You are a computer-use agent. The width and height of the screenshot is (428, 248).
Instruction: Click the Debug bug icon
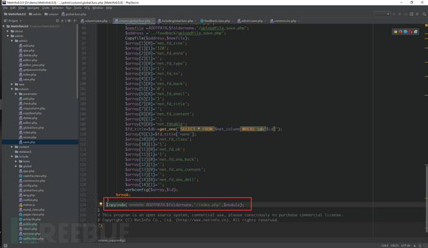coord(400,14)
